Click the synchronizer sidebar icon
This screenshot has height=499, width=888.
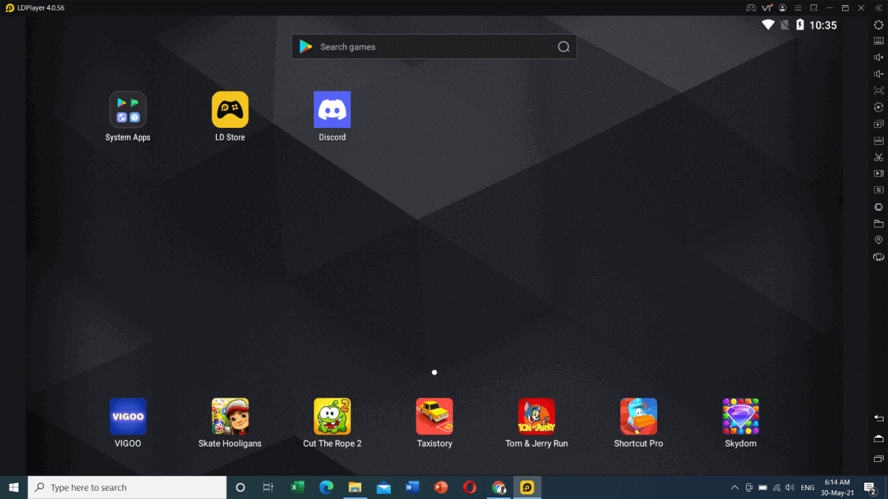coord(878,190)
